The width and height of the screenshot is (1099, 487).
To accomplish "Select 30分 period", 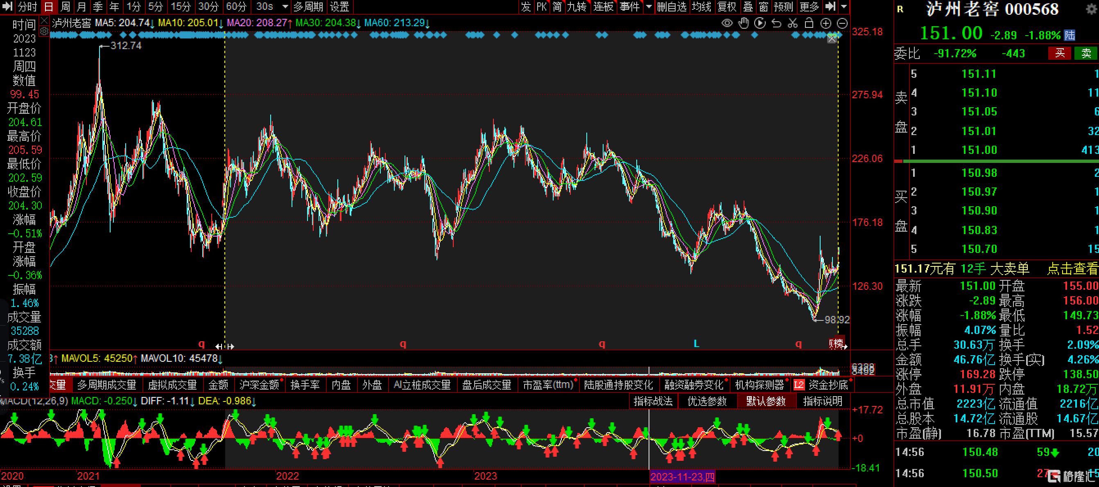I will point(209,7).
